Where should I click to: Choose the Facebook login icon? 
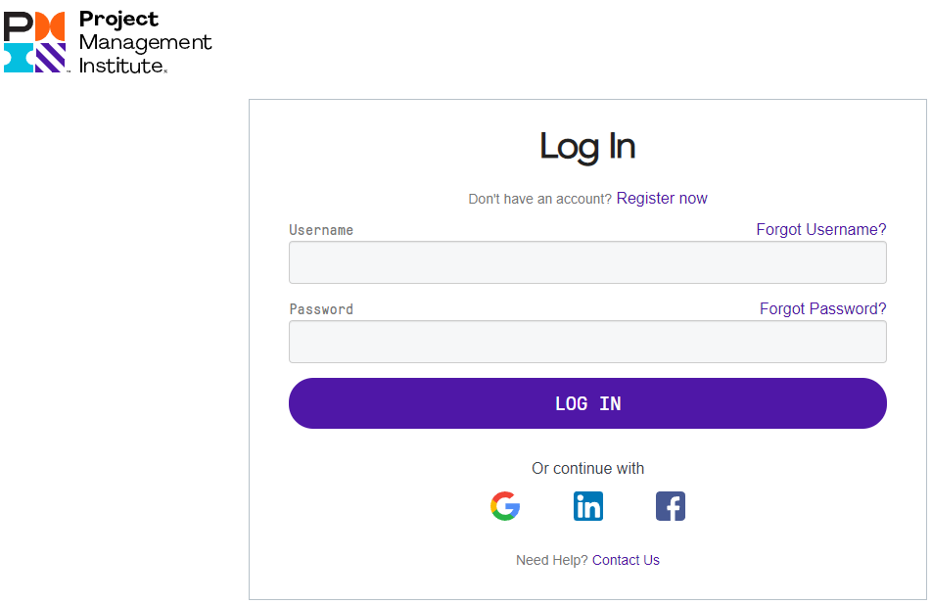tap(671, 506)
